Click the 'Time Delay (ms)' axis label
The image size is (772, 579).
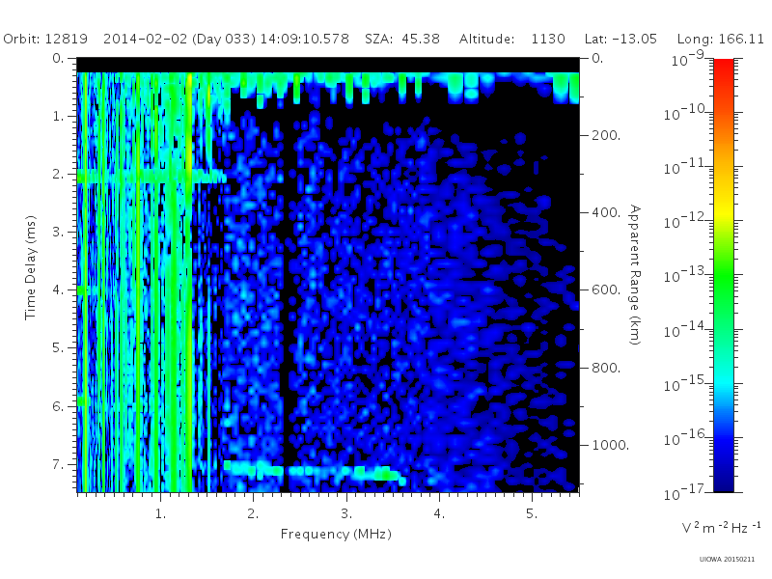pos(31,267)
